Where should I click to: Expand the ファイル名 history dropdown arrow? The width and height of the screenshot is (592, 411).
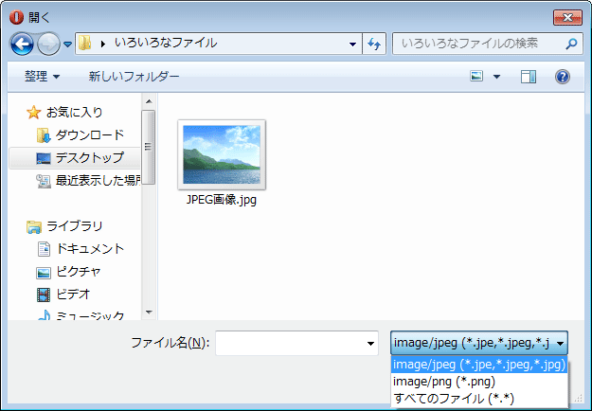click(x=369, y=343)
